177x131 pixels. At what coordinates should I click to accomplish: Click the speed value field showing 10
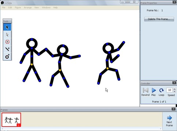click(x=169, y=90)
